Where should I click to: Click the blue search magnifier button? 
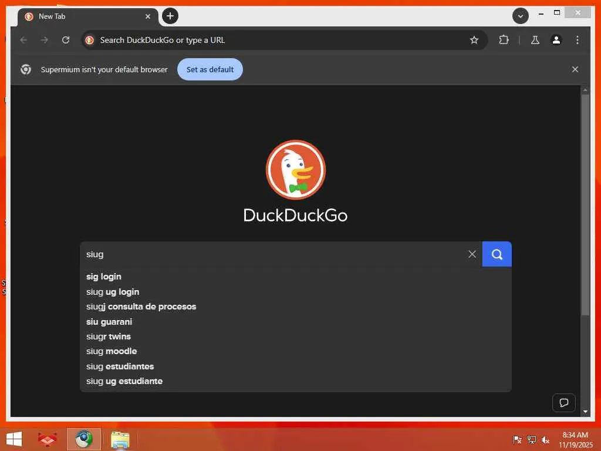point(497,254)
